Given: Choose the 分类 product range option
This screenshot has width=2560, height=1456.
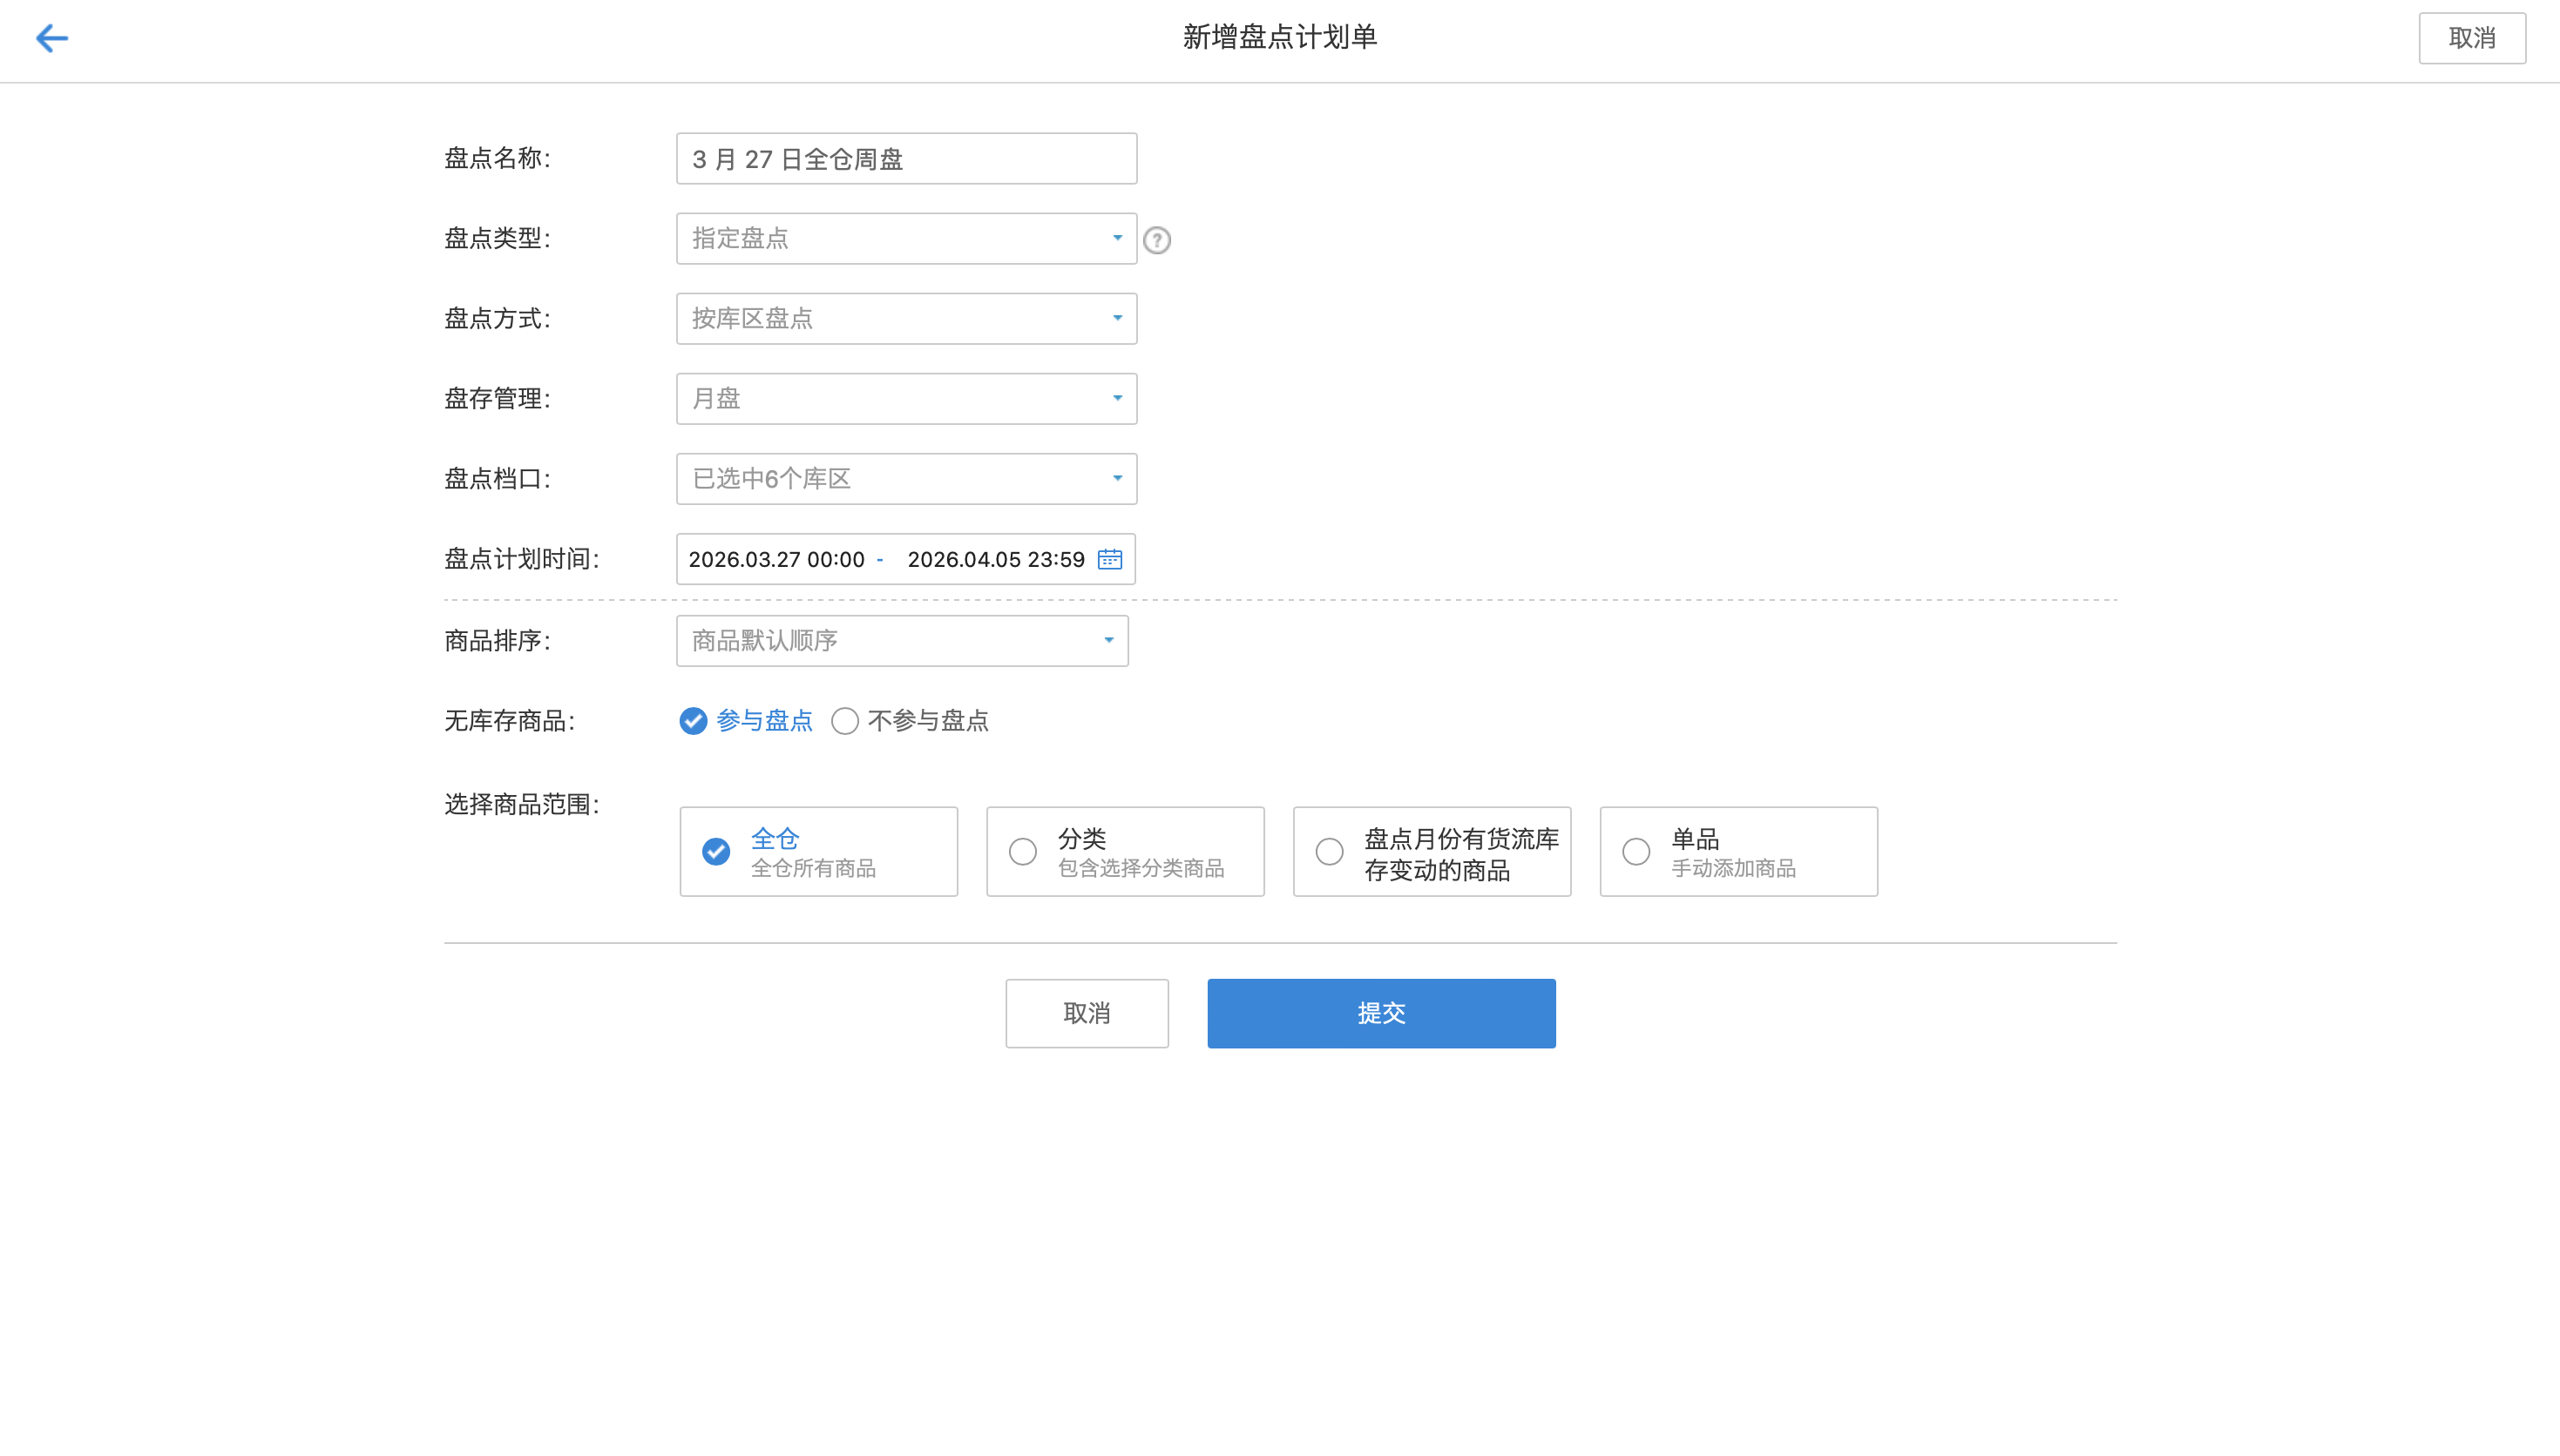Looking at the screenshot, I should coord(1124,852).
